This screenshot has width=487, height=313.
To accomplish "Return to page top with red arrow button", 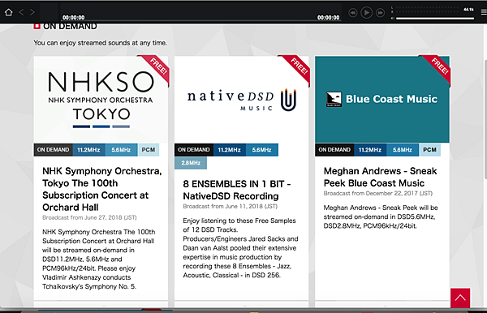I will (x=460, y=298).
